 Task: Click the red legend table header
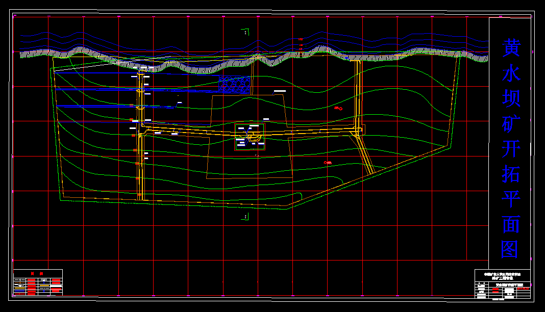point(37,273)
